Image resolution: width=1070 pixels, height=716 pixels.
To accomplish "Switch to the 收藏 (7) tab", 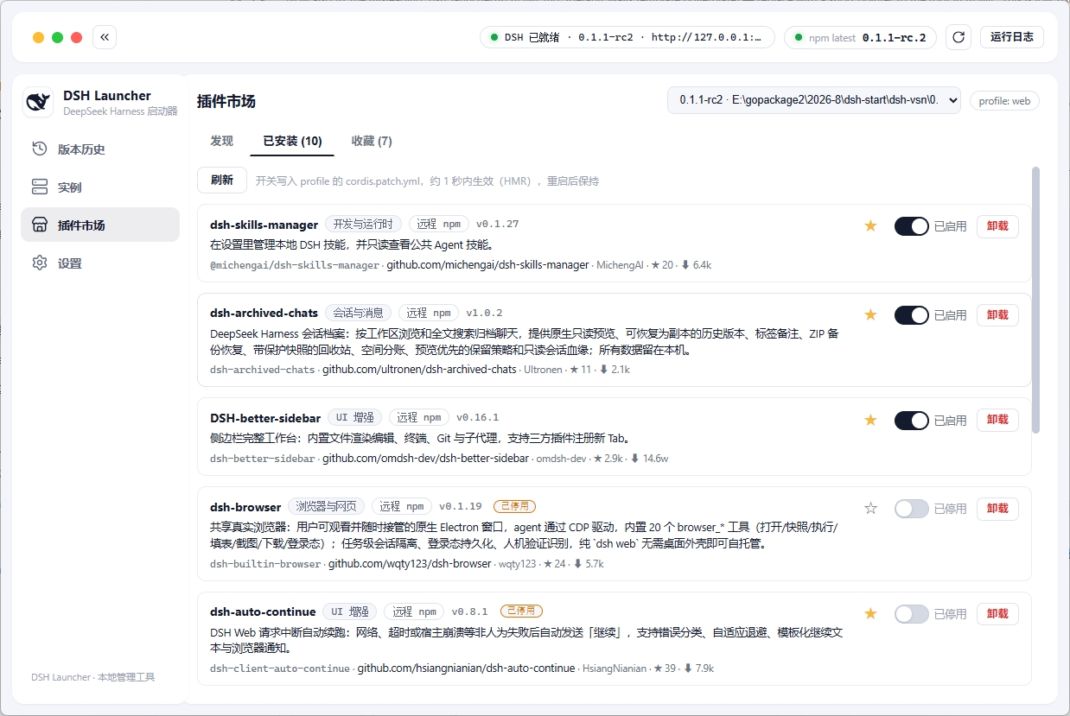I will click(x=372, y=141).
